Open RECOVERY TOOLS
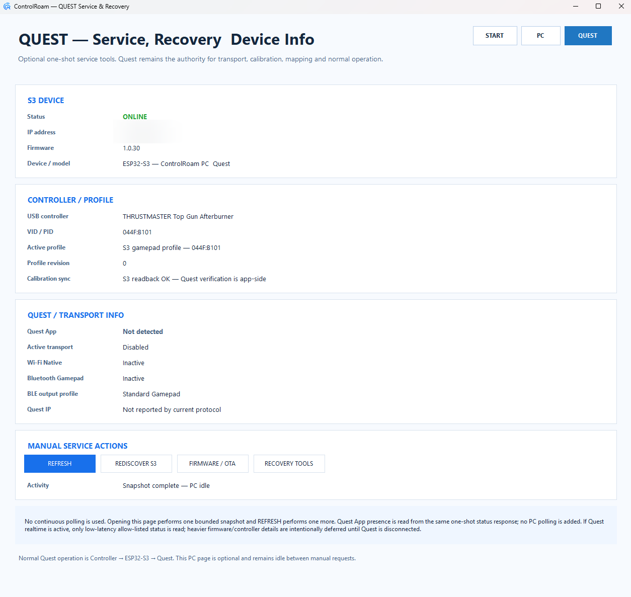Viewport: 631px width, 597px height. tap(289, 464)
